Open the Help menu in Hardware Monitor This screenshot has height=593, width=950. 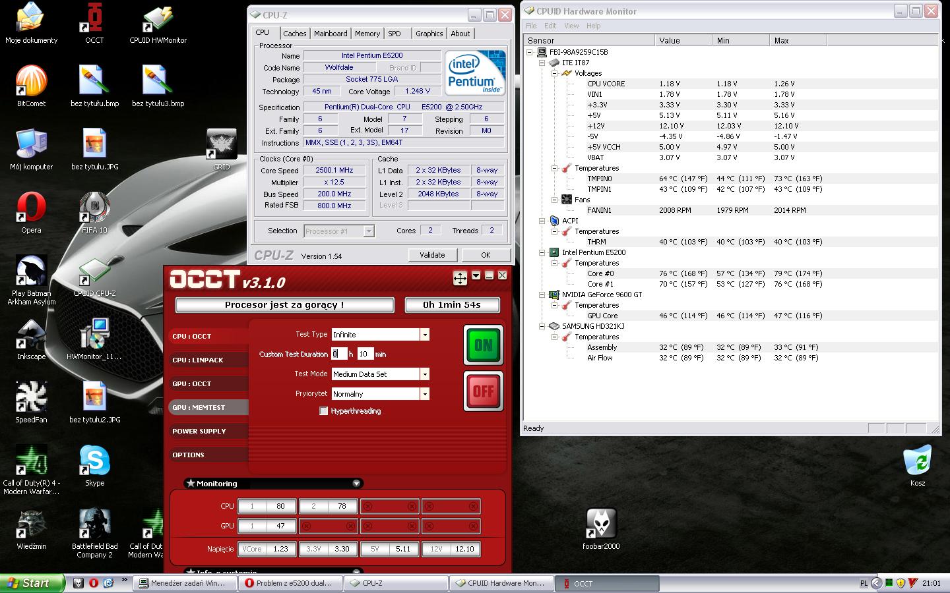[x=593, y=26]
